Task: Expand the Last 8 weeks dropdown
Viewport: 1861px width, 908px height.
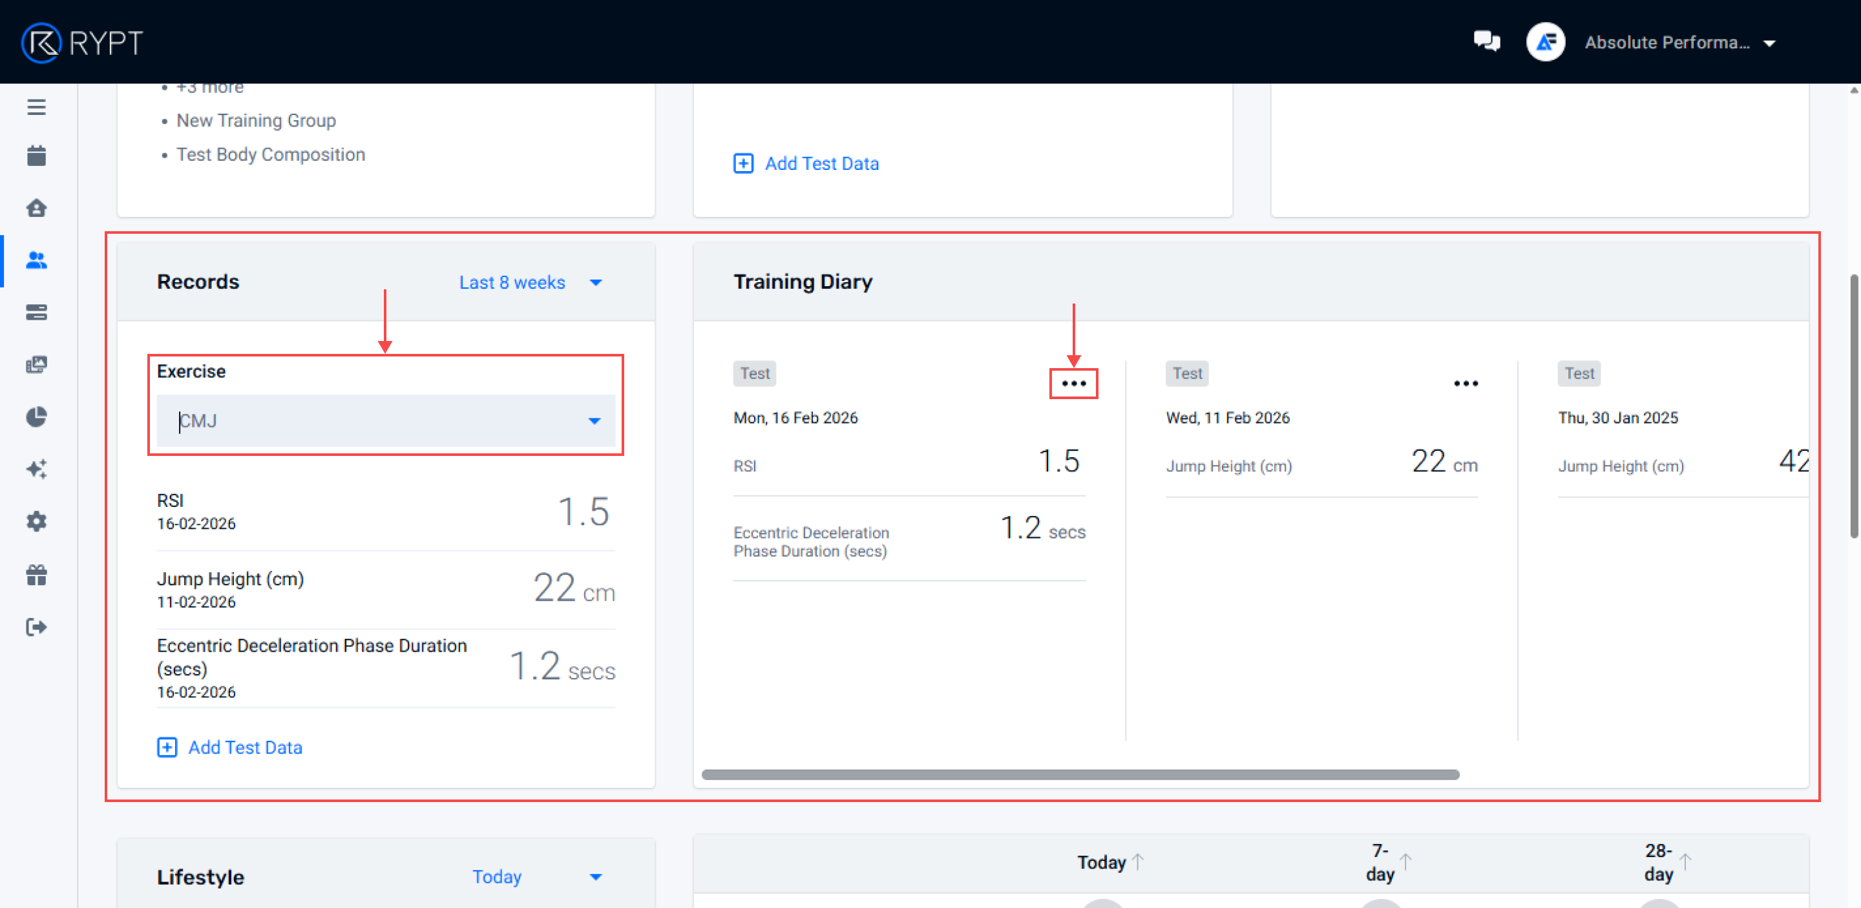Action: [x=530, y=282]
